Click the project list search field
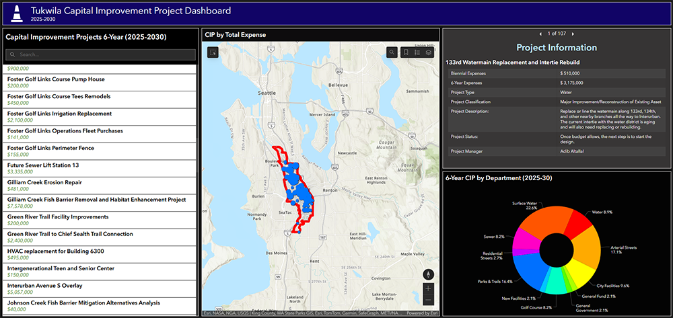Image resolution: width=673 pixels, height=318 pixels. (x=101, y=54)
